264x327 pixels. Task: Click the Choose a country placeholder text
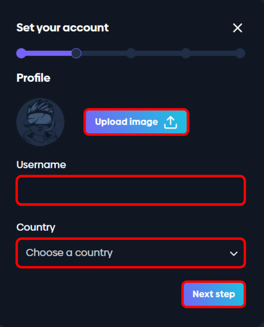coord(69,253)
